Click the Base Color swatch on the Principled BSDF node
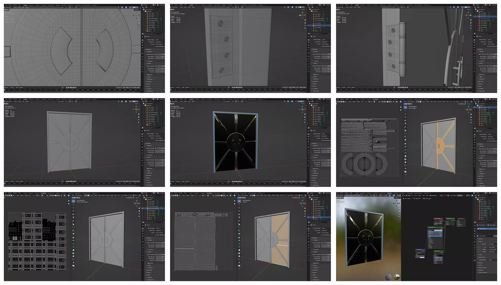 pyautogui.click(x=438, y=230)
